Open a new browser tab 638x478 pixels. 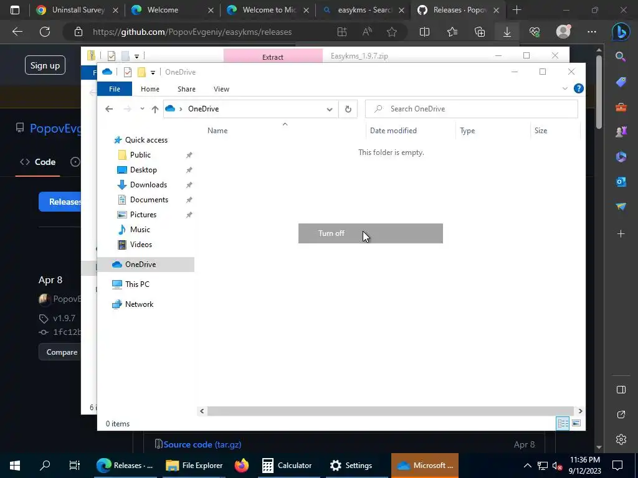(x=517, y=10)
